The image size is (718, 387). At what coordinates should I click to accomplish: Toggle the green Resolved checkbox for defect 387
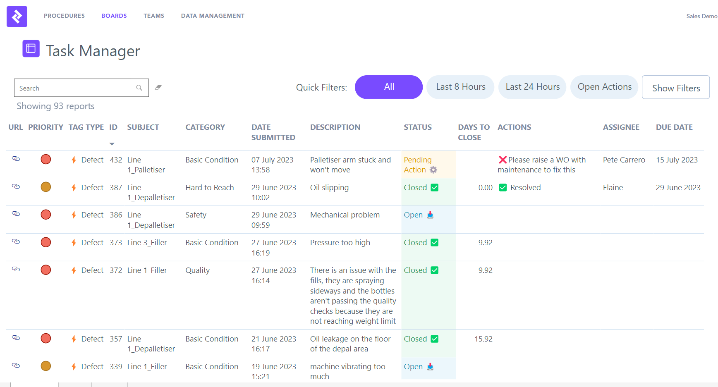503,187
